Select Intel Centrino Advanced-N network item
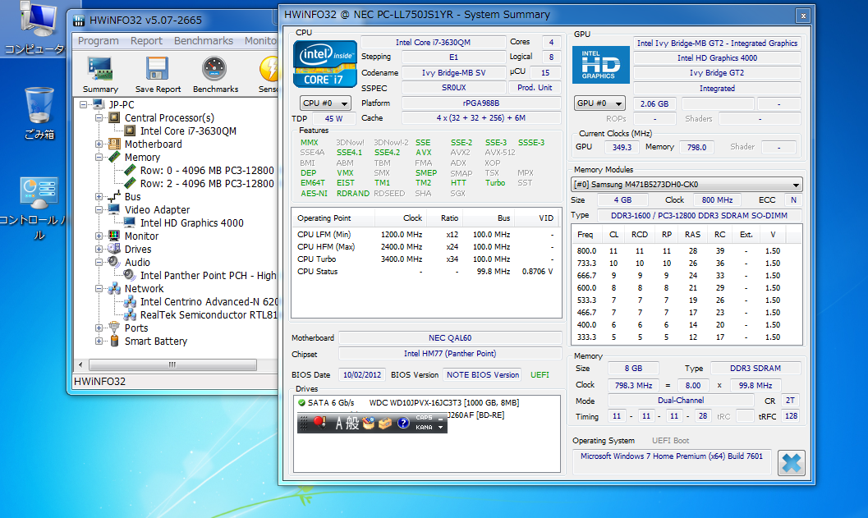Screen dimensions: 868x518 [x=208, y=301]
